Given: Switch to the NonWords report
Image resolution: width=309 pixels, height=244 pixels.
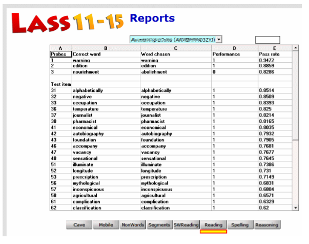Looking at the screenshot, I should 133,225.
